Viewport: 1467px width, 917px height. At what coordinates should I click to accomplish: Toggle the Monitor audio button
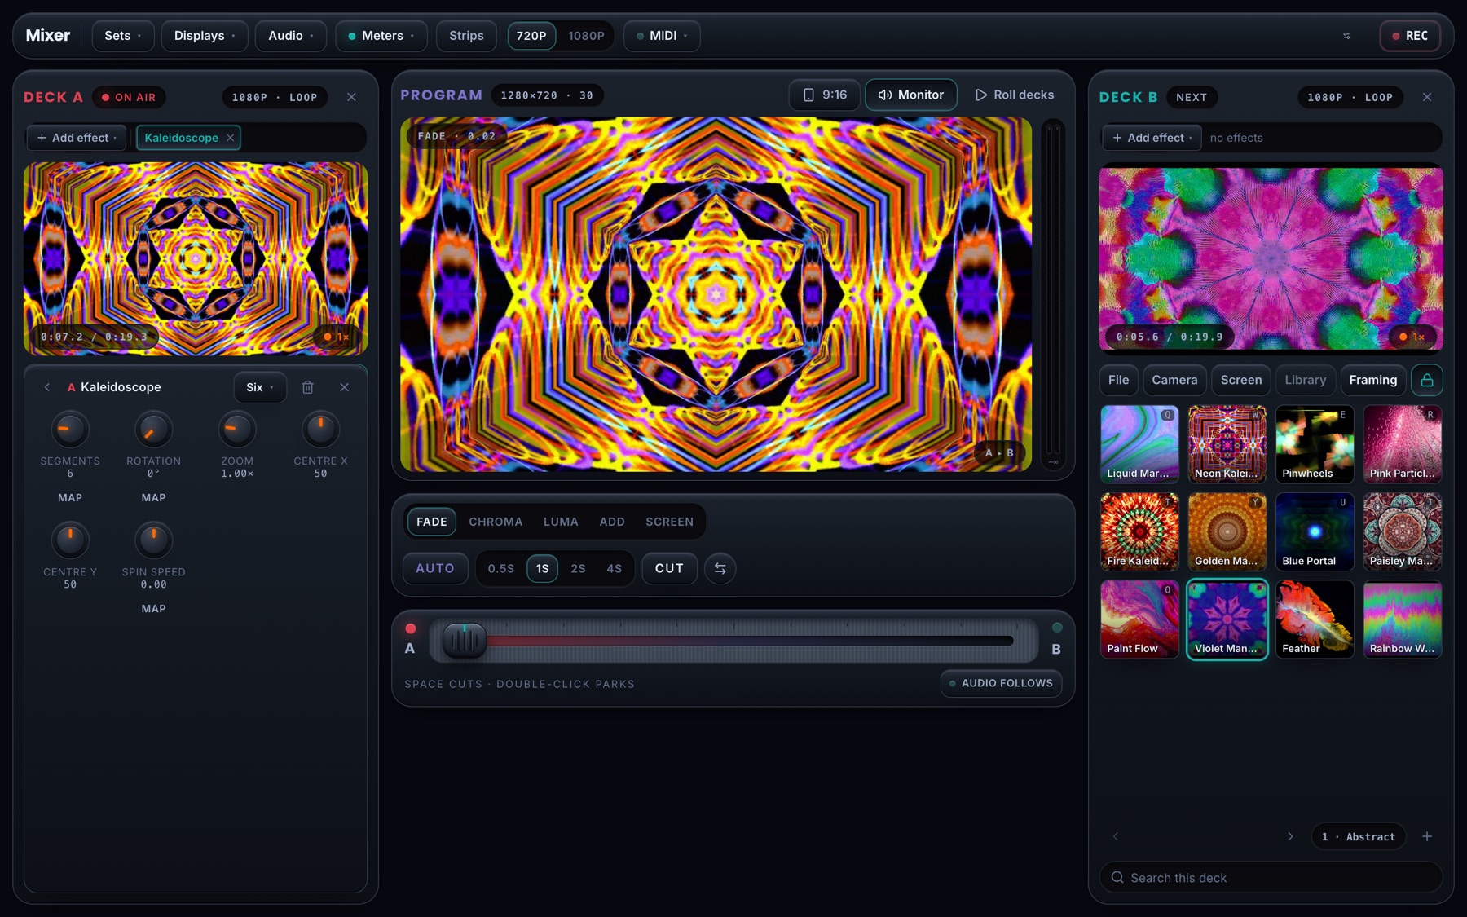[911, 95]
